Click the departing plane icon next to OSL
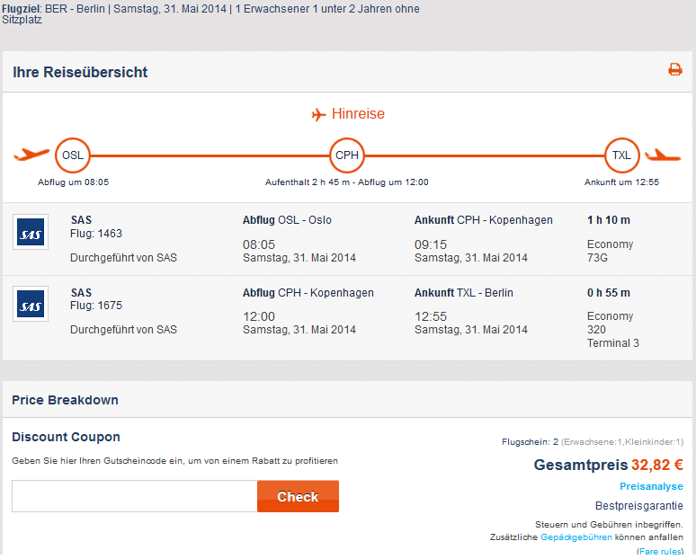Screen dimensions: 696x559 click(31, 155)
